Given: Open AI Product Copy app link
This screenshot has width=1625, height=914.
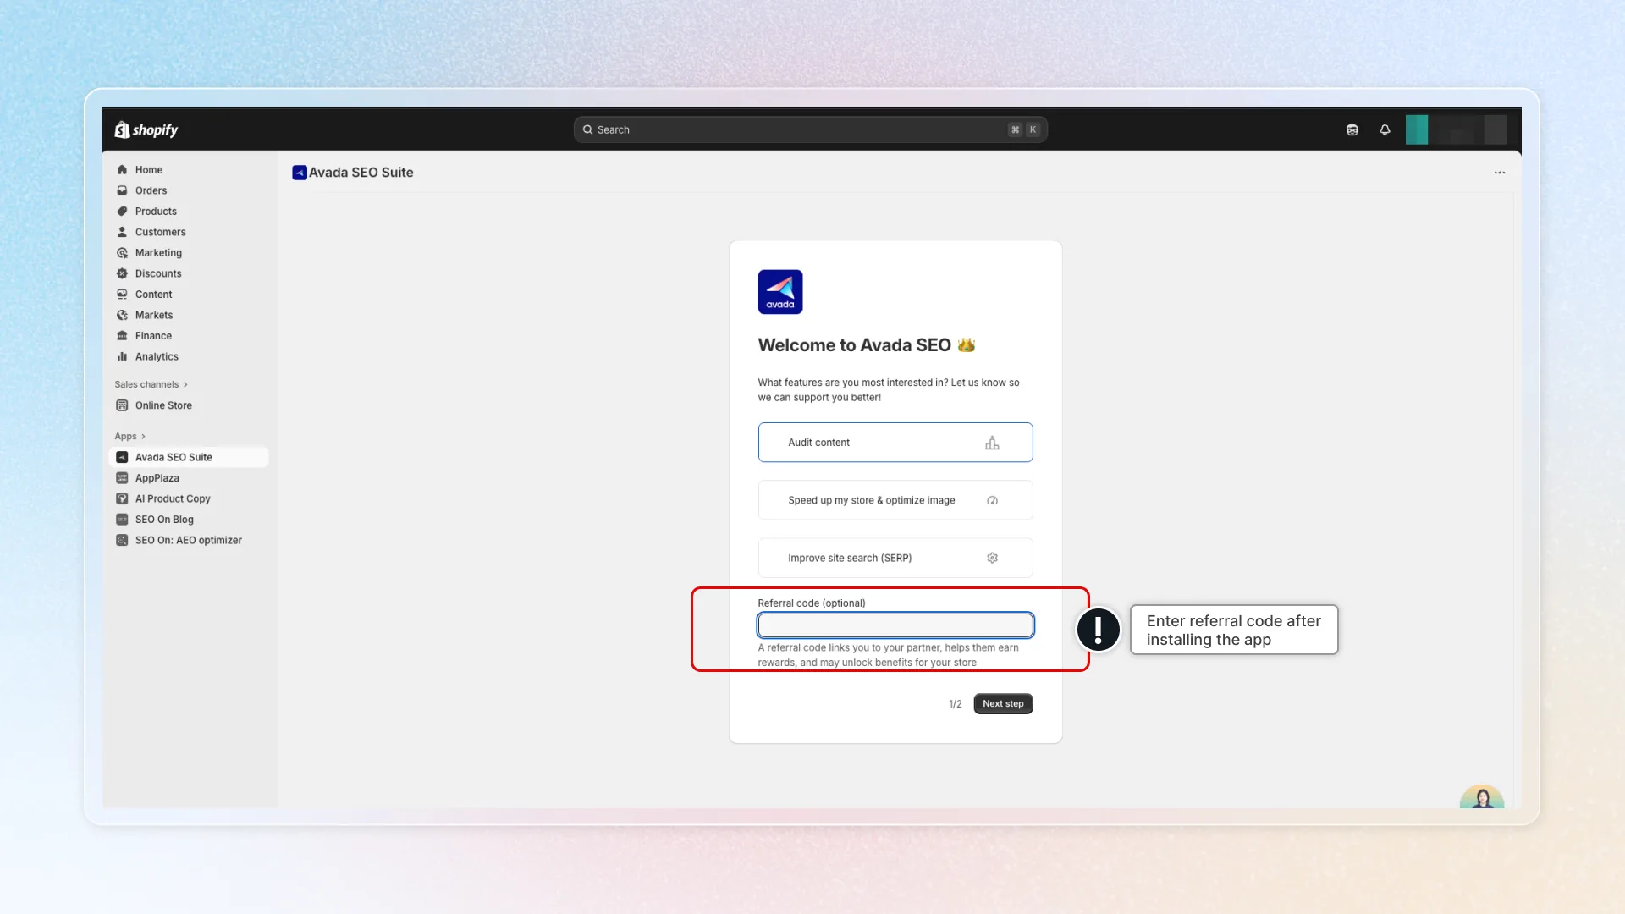Looking at the screenshot, I should pos(189,498).
